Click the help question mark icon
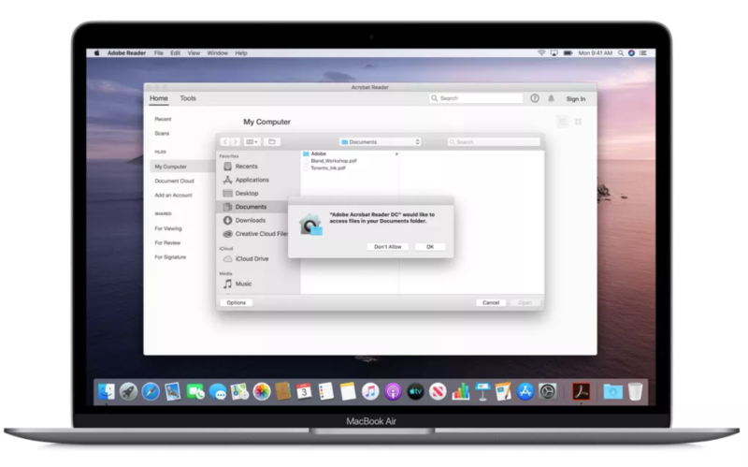The height and width of the screenshot is (467, 748). point(535,98)
